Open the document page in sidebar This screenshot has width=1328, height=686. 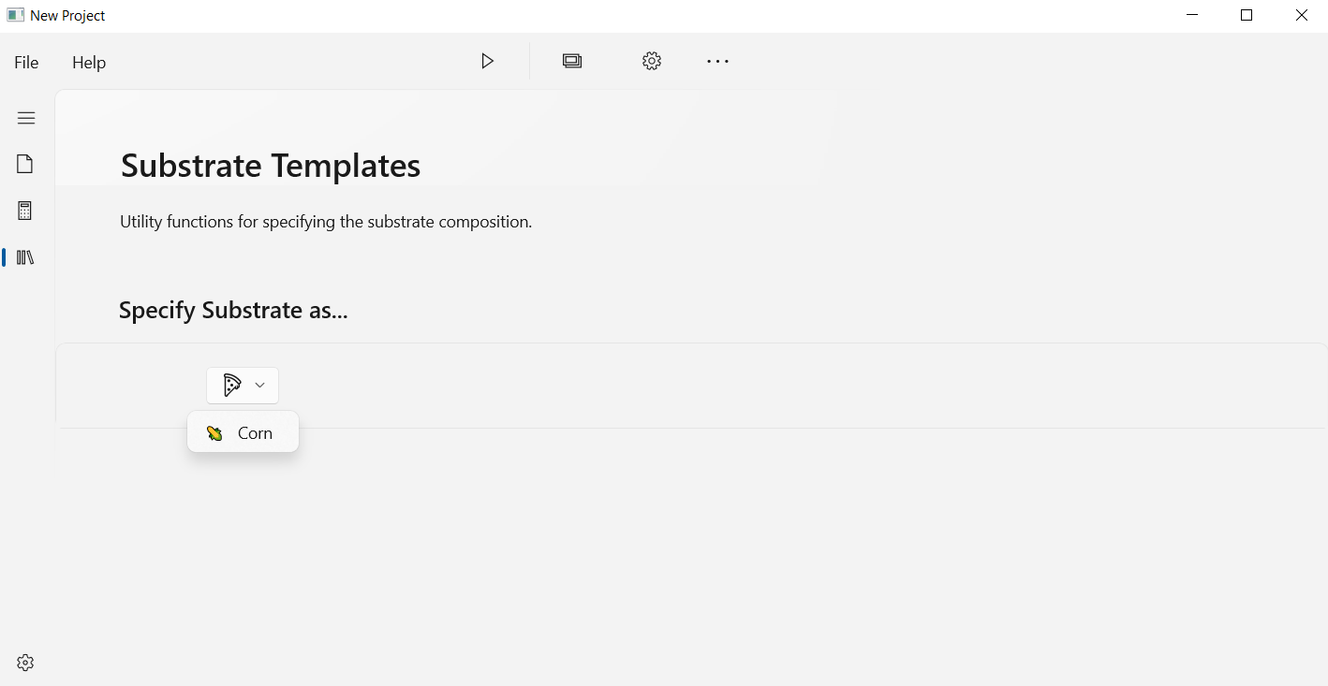[25, 164]
